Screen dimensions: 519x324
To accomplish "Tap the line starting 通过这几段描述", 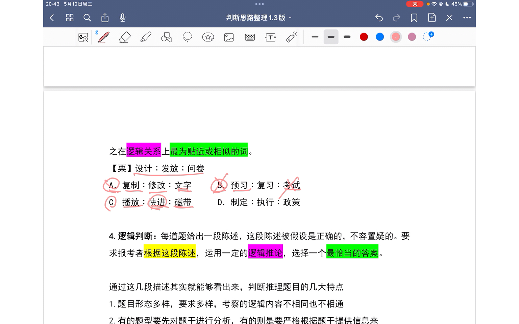I will coord(226,287).
